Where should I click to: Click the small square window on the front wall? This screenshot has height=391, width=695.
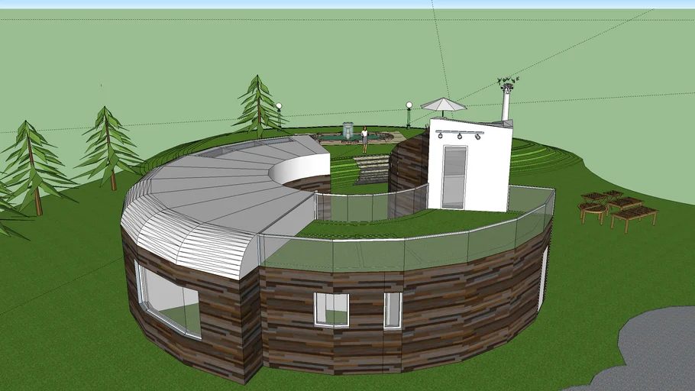coord(331,309)
